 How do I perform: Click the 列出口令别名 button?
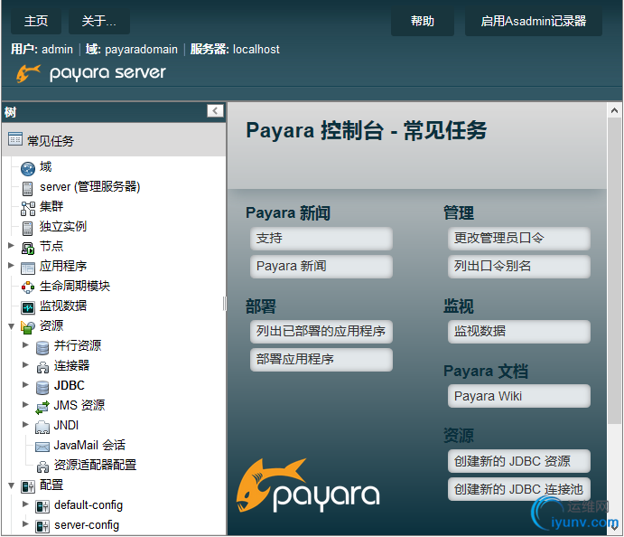[519, 266]
